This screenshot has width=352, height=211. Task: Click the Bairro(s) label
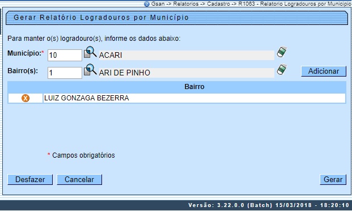[x=23, y=71]
